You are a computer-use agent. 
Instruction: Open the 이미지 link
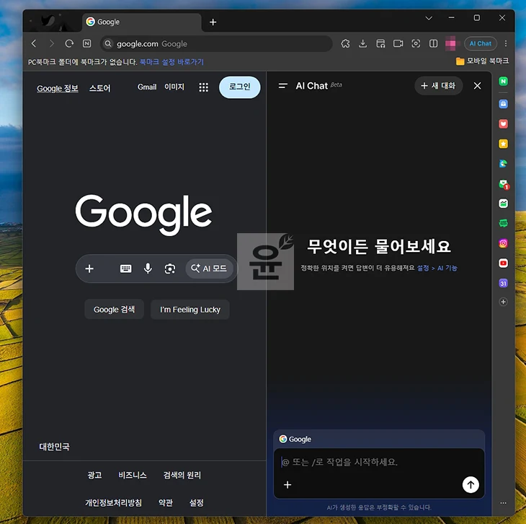coord(174,87)
